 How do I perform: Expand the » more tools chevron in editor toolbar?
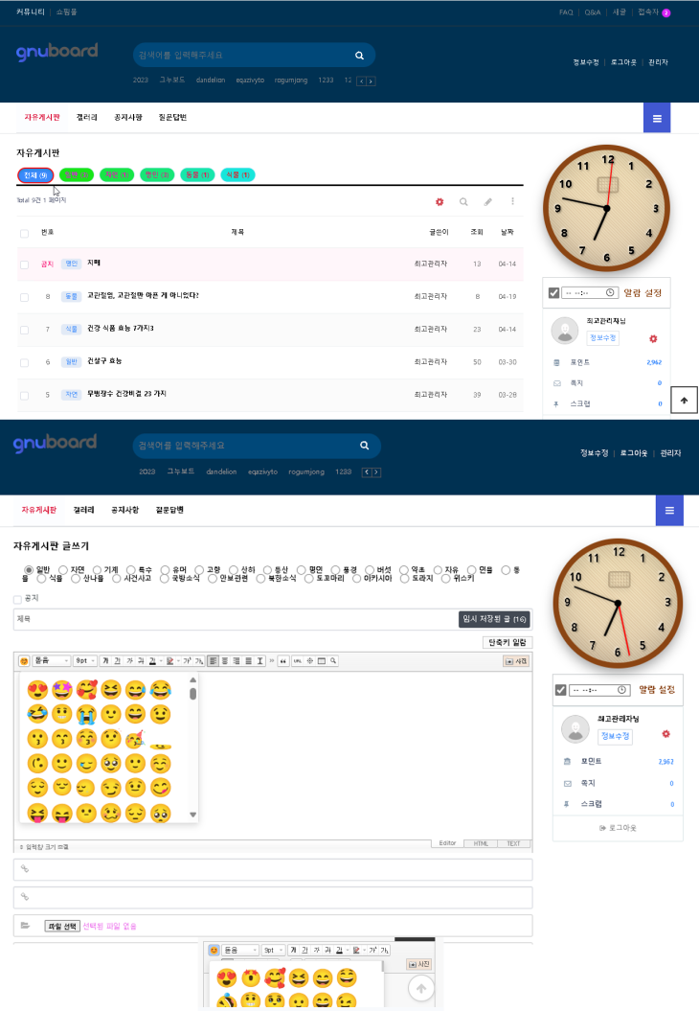[x=271, y=661]
